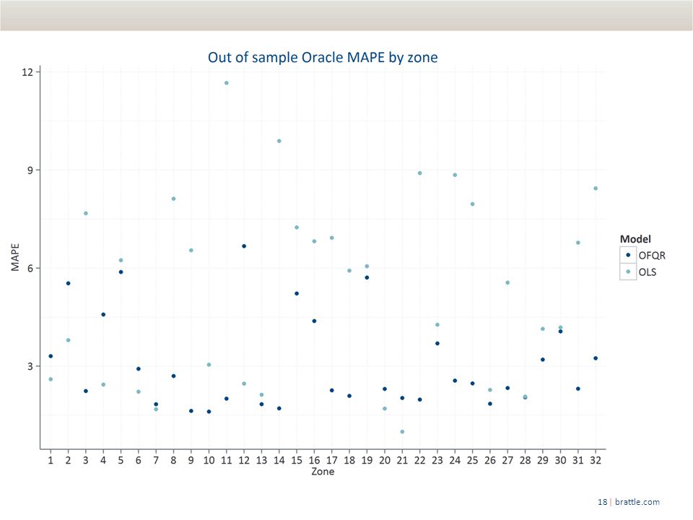Click y-axis tick value 9
Image resolution: width=693 pixels, height=520 pixels.
tap(30, 170)
